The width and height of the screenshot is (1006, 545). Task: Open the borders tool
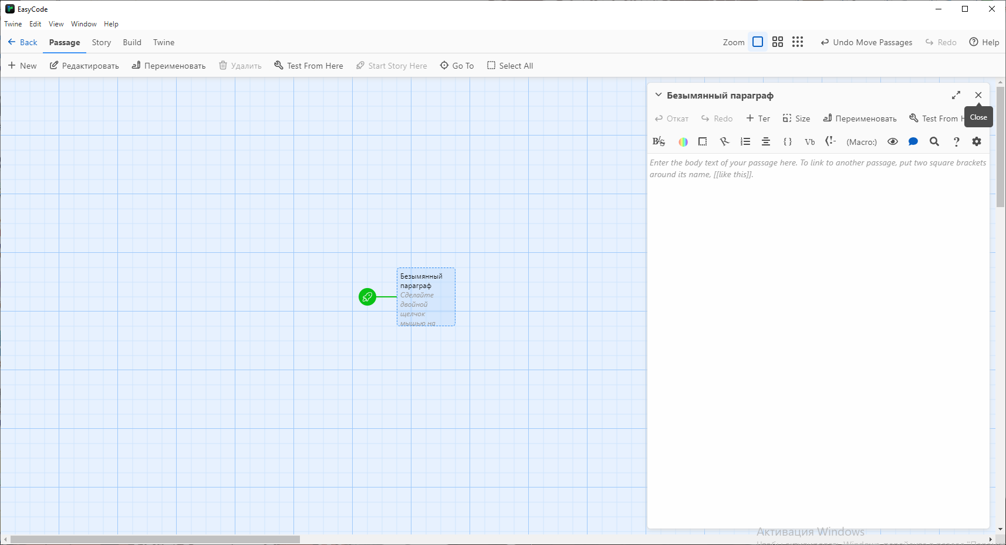pos(703,141)
